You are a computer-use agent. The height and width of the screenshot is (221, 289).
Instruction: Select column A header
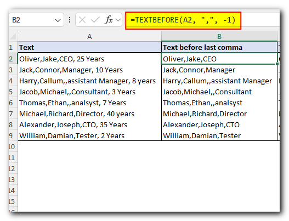[x=89, y=37]
